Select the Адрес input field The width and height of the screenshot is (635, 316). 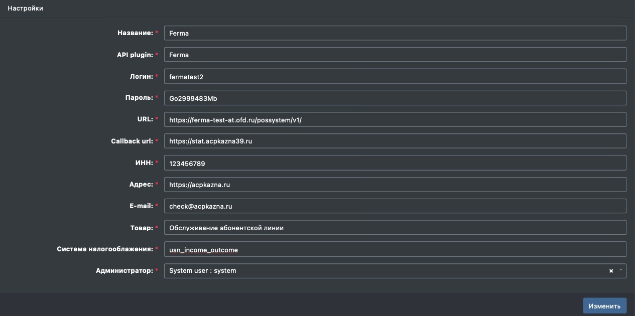tap(395, 185)
